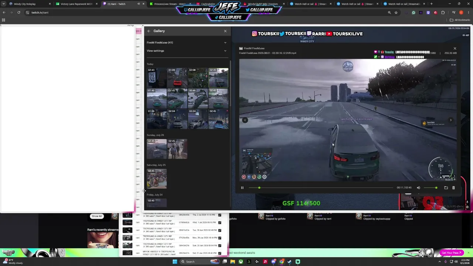Screen dimensions: 473x266
Task: Open the weather widget showing Mostly cloudy
Action: pos(13,262)
